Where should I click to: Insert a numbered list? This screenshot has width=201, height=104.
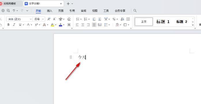[x=86, y=19]
